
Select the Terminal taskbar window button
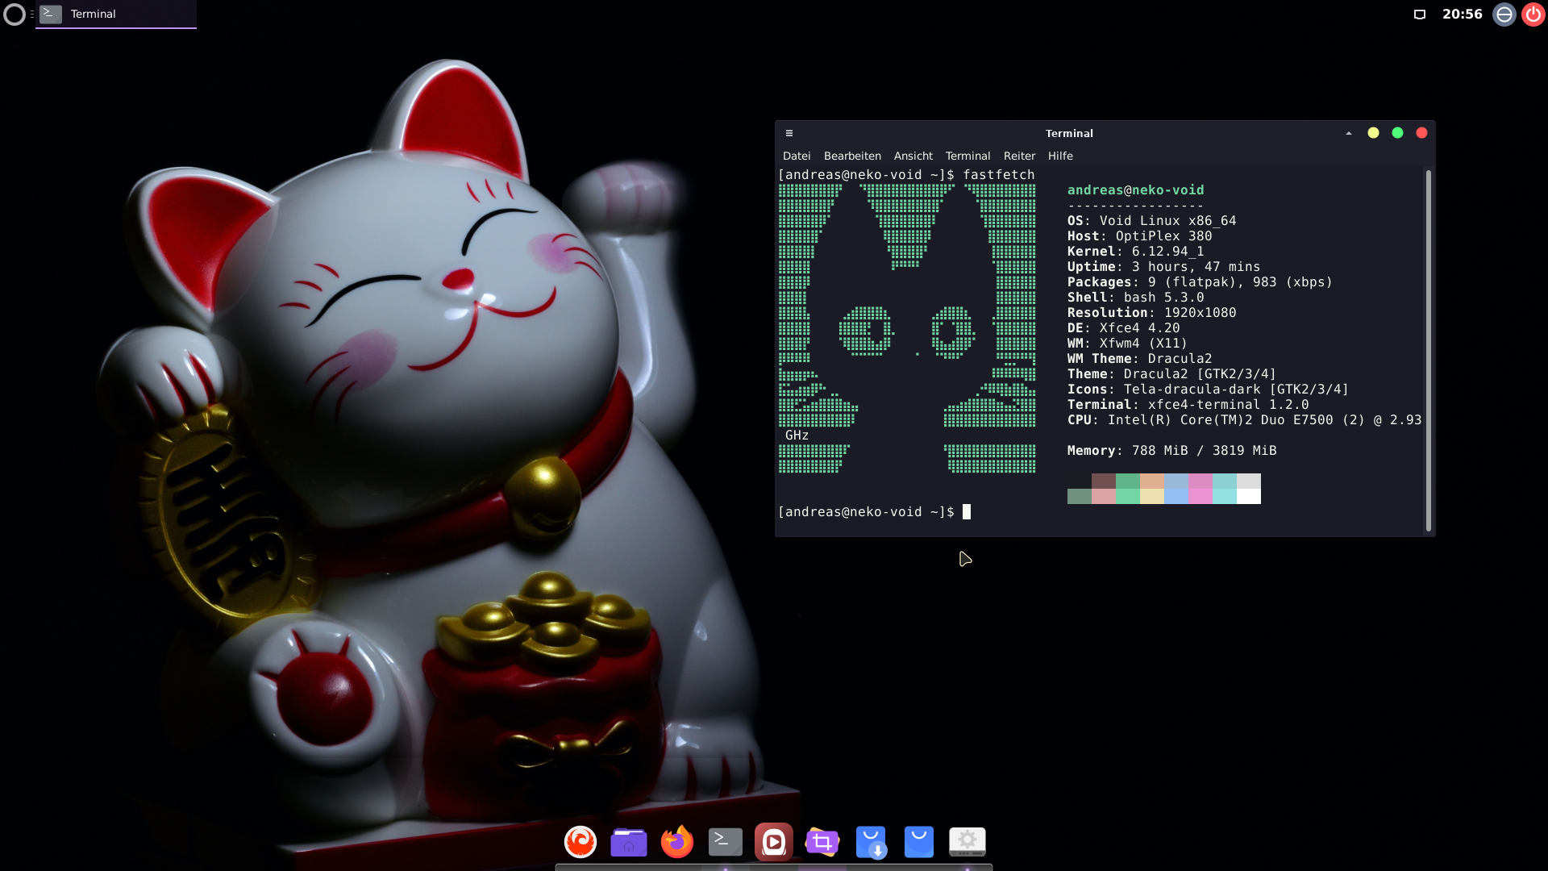116,14
